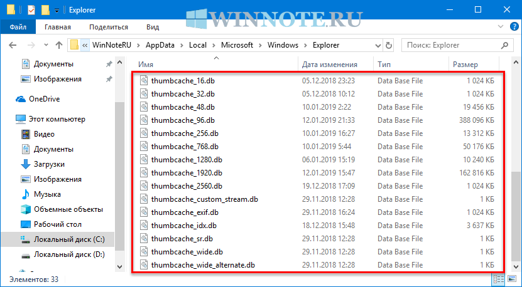Image resolution: width=522 pixels, height=287 pixels.
Task: Click the Properties icon in quick access toolbar
Action: coord(32,10)
